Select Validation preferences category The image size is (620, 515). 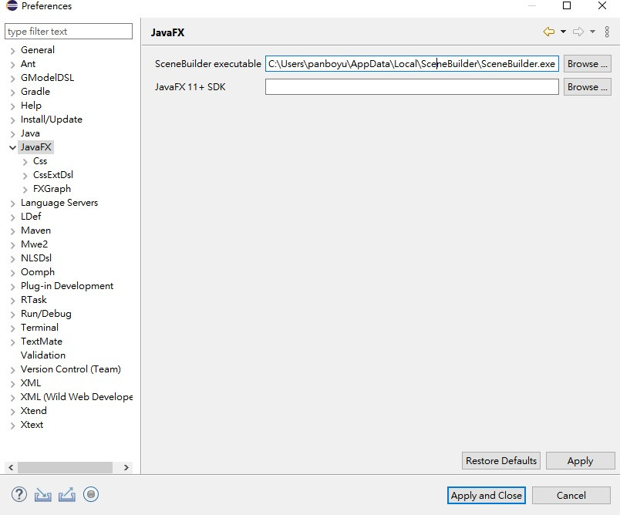coord(43,355)
